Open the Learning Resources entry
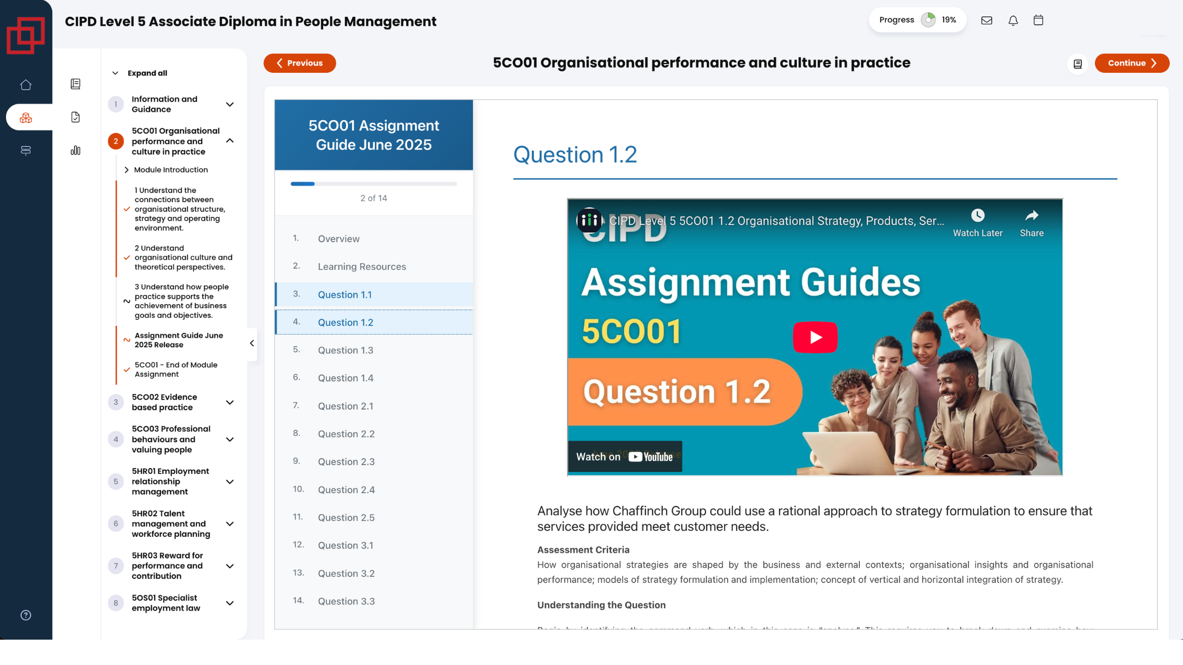1183x665 pixels. coord(362,267)
